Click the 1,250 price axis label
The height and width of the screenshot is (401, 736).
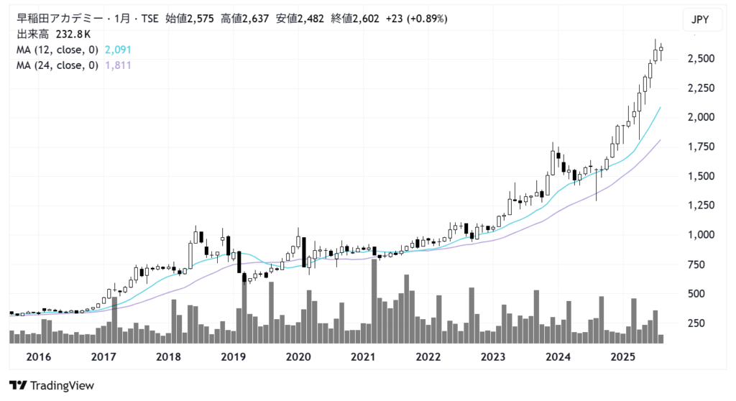click(x=701, y=206)
